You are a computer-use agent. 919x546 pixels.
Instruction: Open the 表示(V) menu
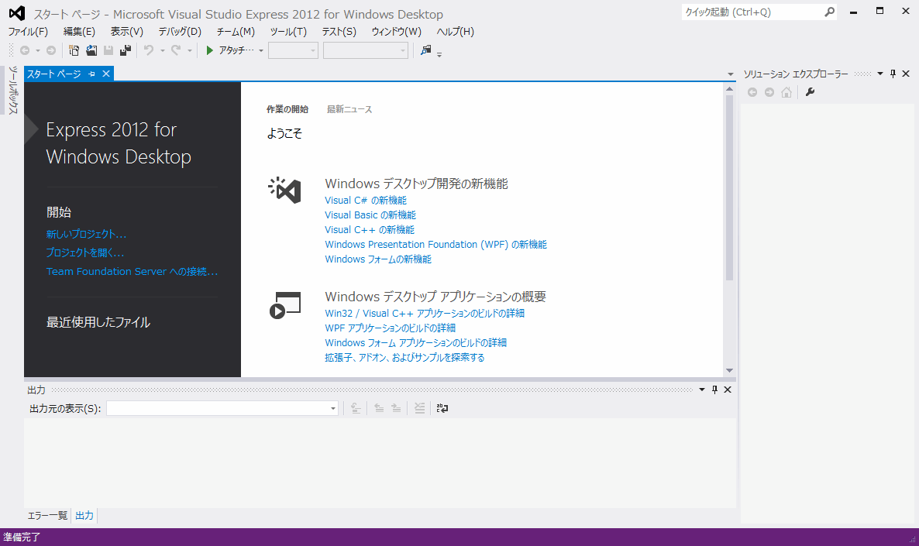tap(126, 32)
